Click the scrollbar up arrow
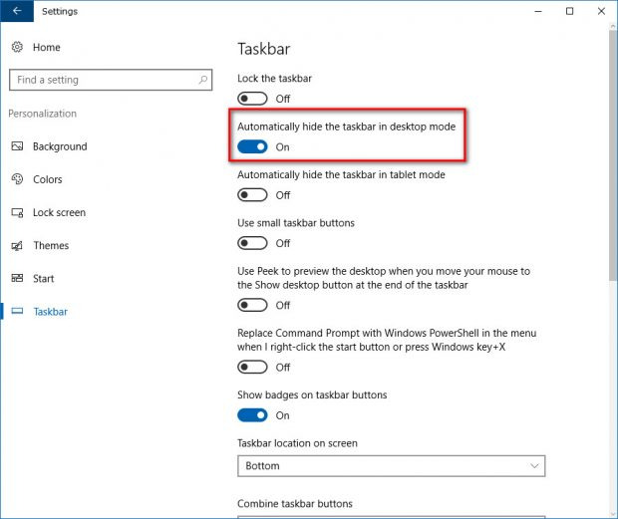The height and width of the screenshot is (519, 618). 613,27
